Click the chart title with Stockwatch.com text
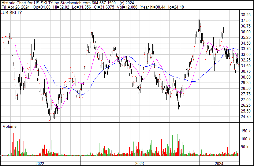 coord(68,3)
